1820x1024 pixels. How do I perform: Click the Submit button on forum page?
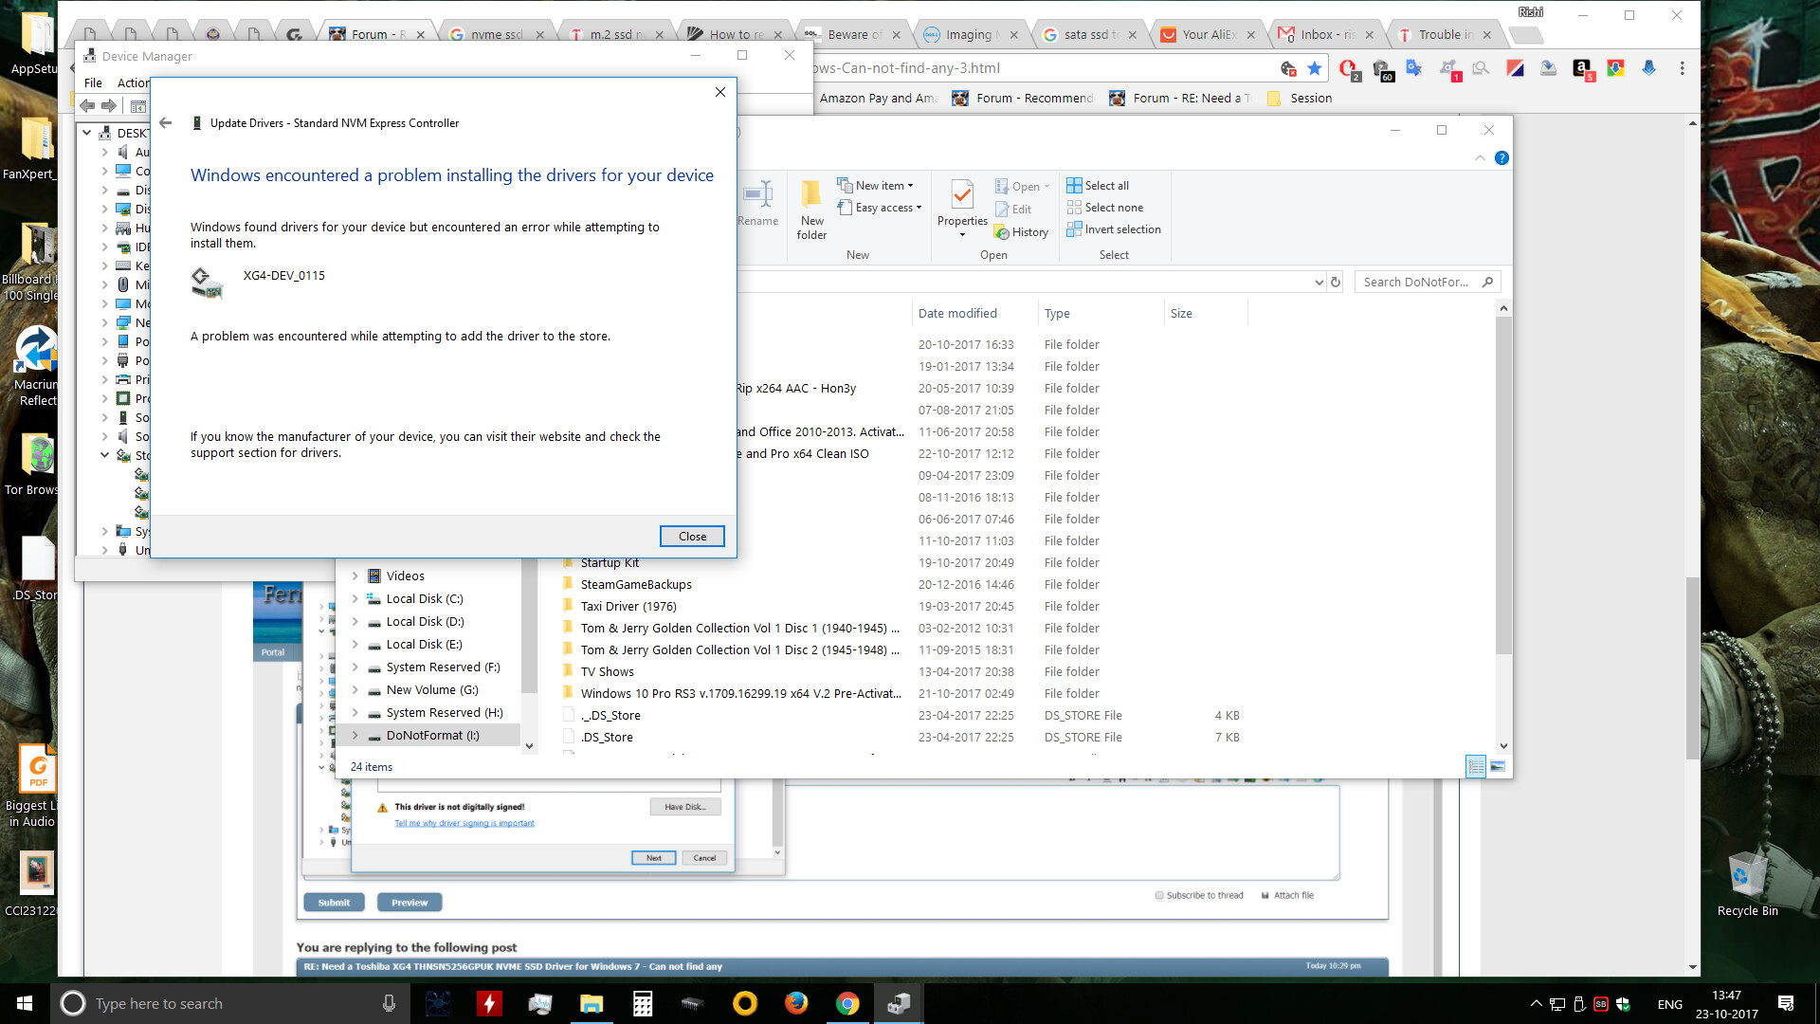(334, 903)
